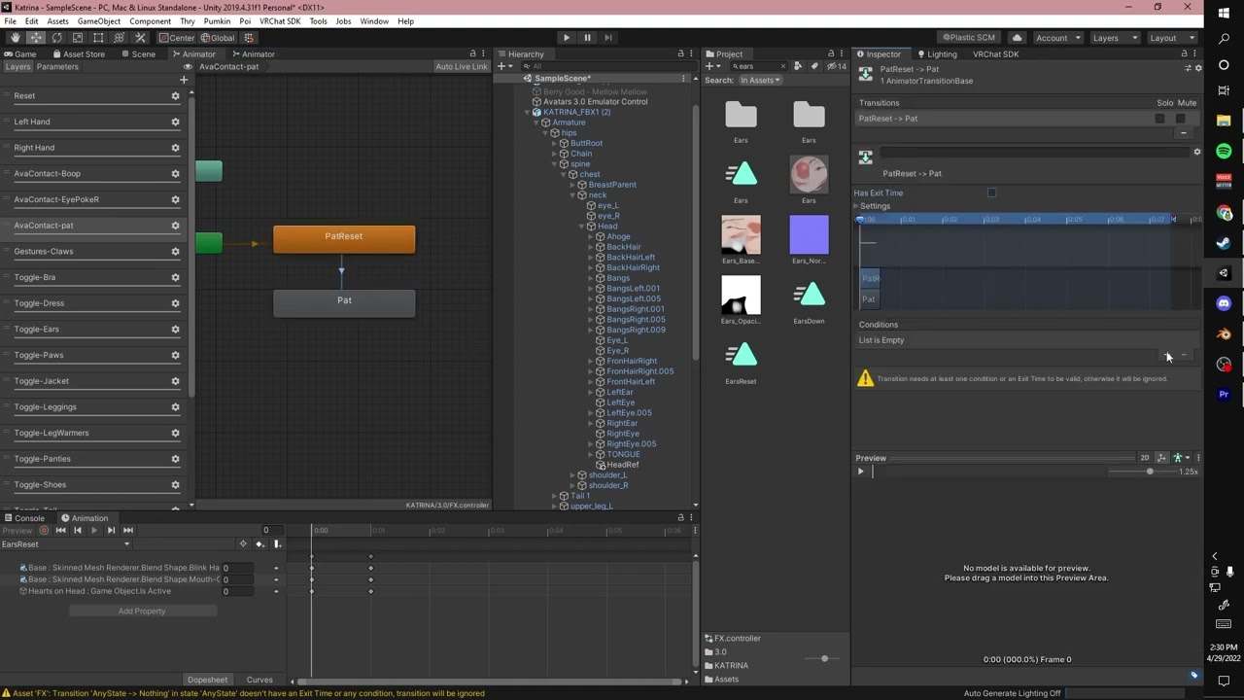Viewport: 1244px width, 700px height.
Task: Click the Plastic SCM button
Action: 969,38
